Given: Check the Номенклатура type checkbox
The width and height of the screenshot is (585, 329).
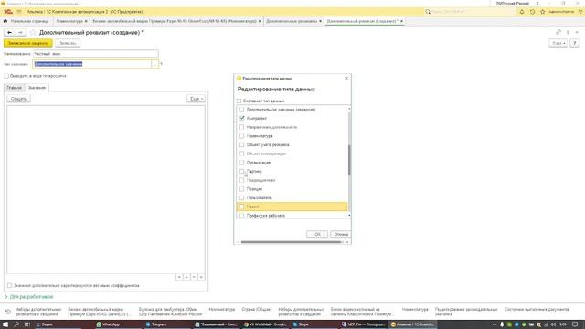Looking at the screenshot, I should coord(241,136).
